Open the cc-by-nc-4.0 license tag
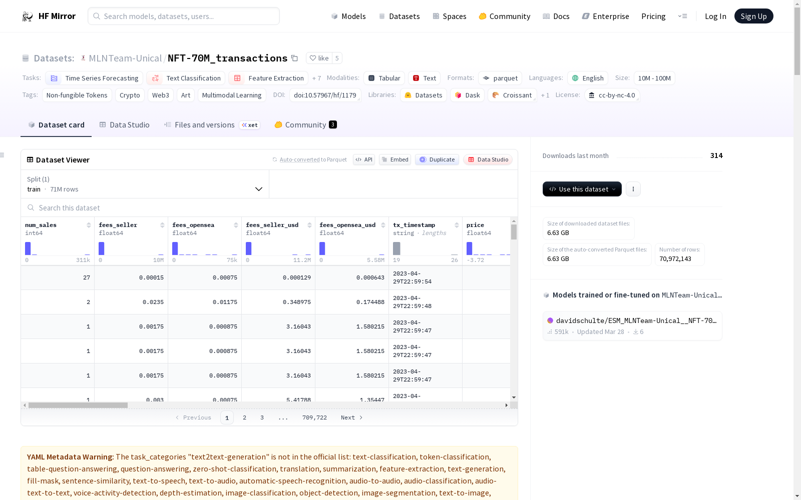The height and width of the screenshot is (500, 801). (612, 95)
